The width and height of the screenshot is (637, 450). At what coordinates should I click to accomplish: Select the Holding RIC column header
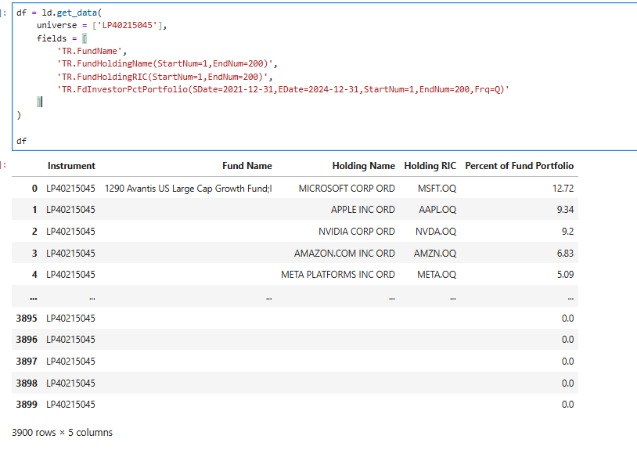click(430, 166)
